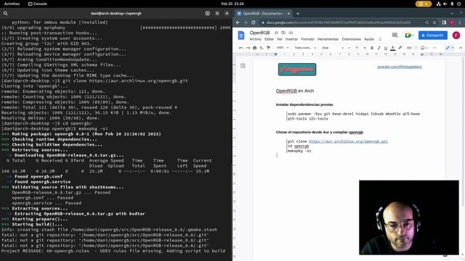Open the clock calendar showing Feb 20
This screenshot has height=261, width=465.
[x=232, y=4]
